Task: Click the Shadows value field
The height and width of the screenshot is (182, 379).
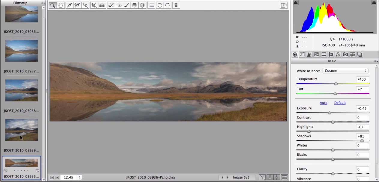Action: click(x=362, y=136)
